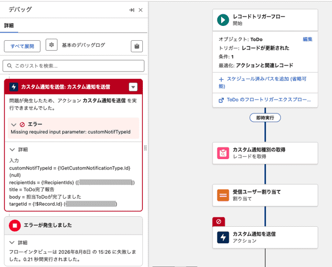Click the search magnifier icon
The height and width of the screenshot is (267, 332).
9,66
